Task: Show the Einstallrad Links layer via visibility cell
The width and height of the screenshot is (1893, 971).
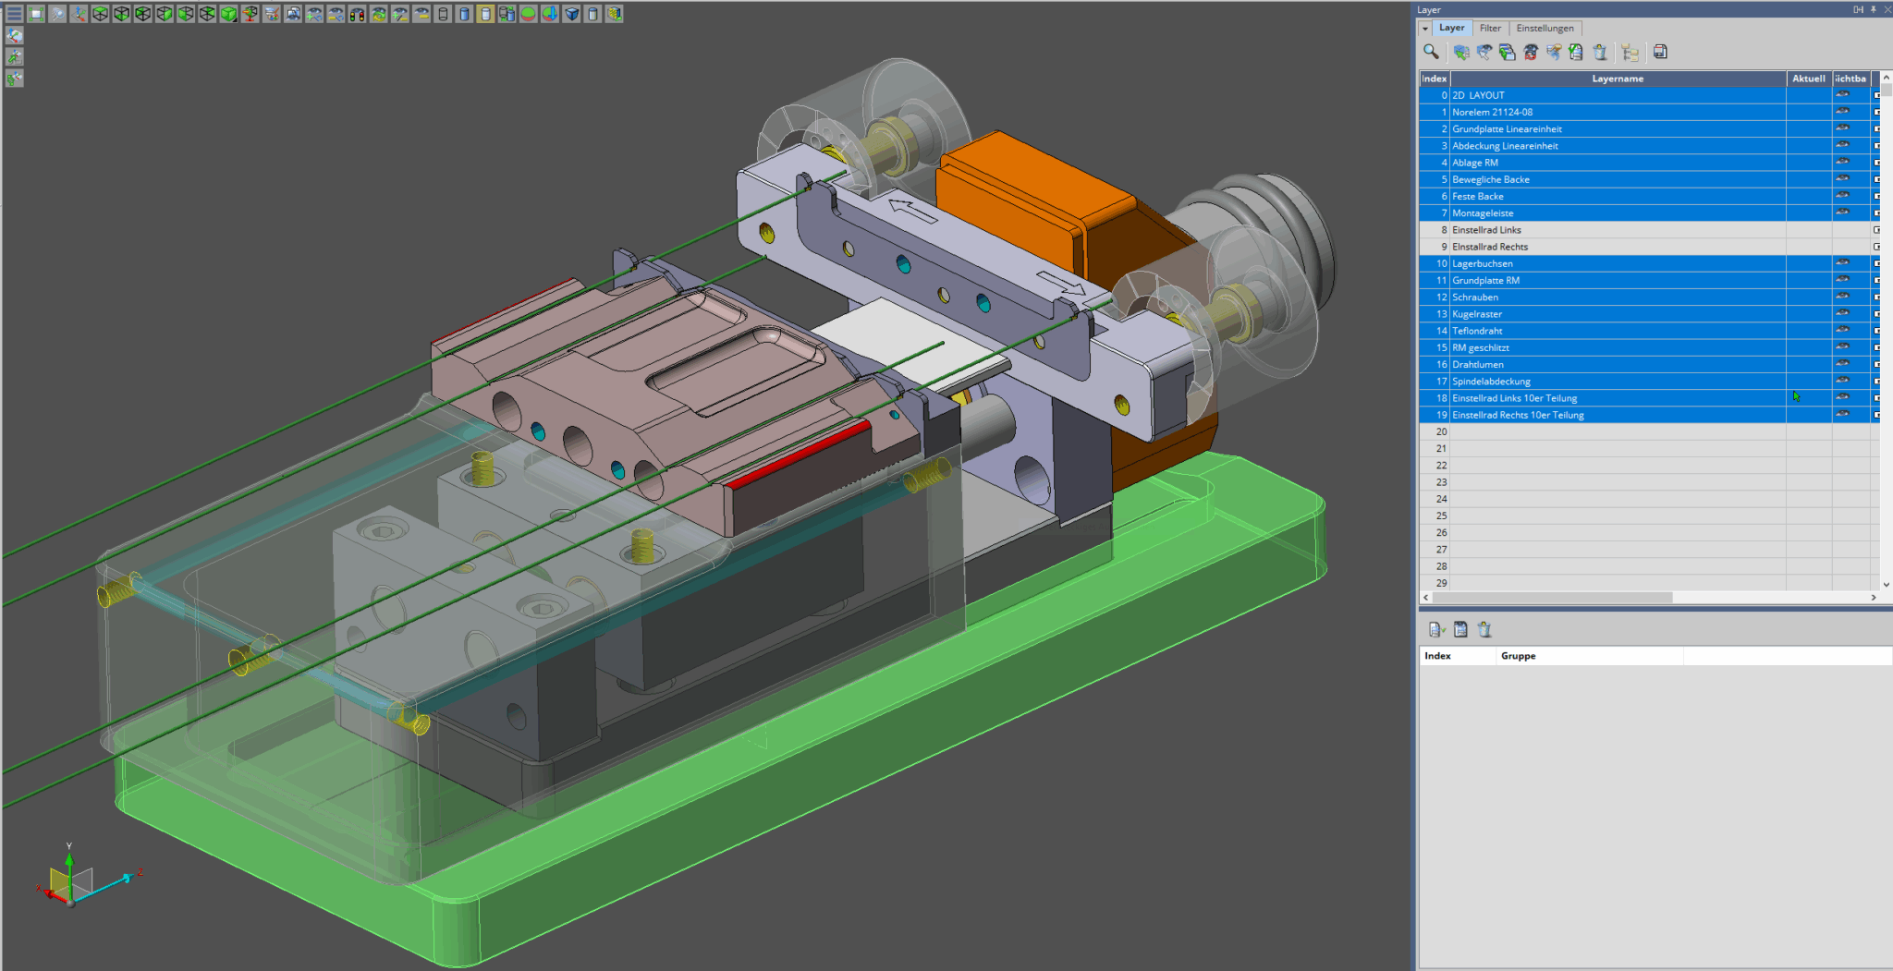Action: 1842,230
